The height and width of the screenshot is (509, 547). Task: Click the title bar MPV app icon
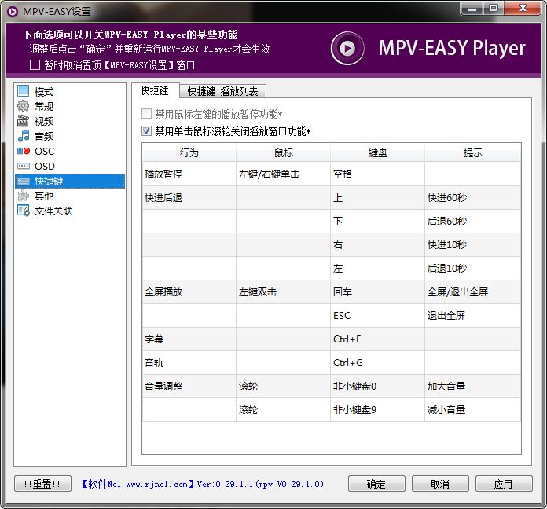pos(12,12)
